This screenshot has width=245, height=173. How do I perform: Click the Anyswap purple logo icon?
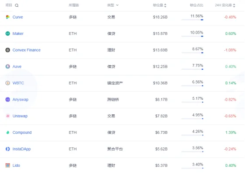(8, 100)
